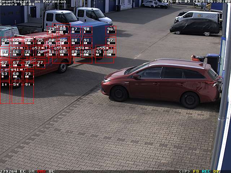Select motion detection zone 90
231x173 pixels.
click(87, 30)
